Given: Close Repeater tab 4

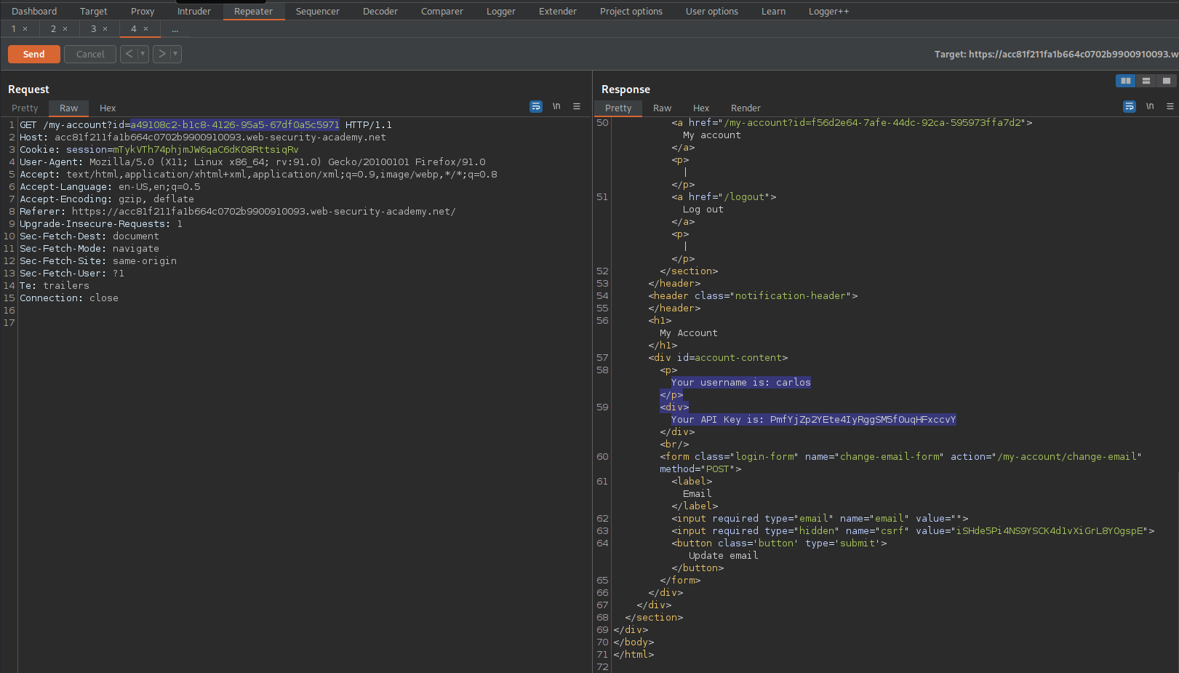Looking at the screenshot, I should point(145,29).
